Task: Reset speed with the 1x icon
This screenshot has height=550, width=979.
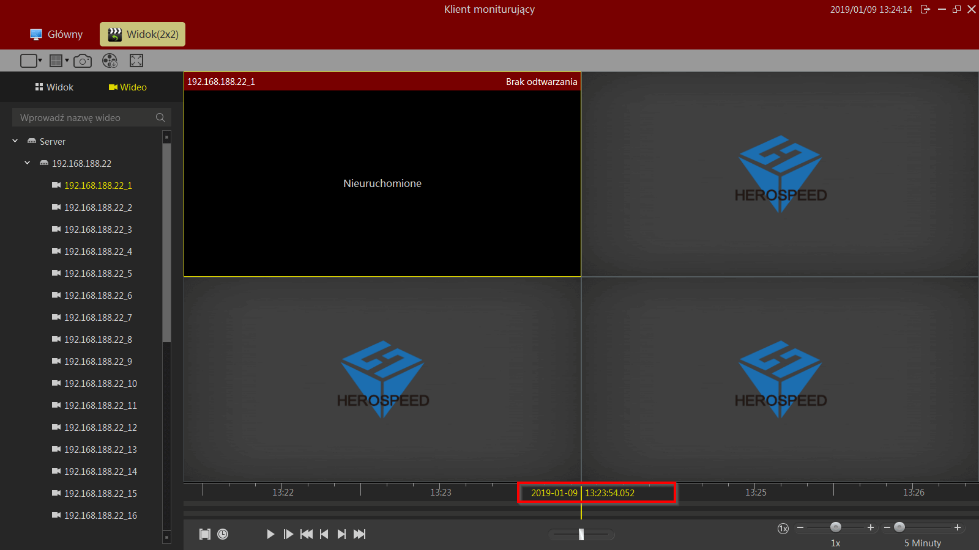Action: coord(783,529)
